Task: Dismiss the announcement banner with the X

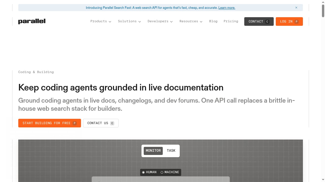Action: (x=296, y=8)
